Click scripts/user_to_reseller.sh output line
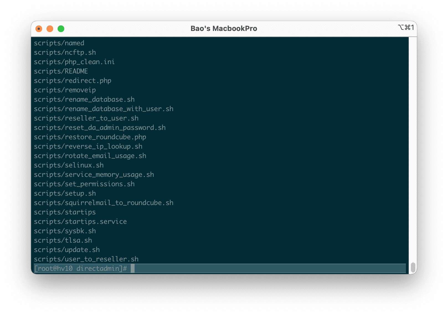 click(x=86, y=259)
